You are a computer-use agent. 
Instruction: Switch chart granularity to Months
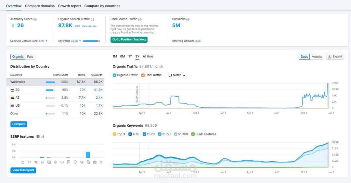click(317, 57)
